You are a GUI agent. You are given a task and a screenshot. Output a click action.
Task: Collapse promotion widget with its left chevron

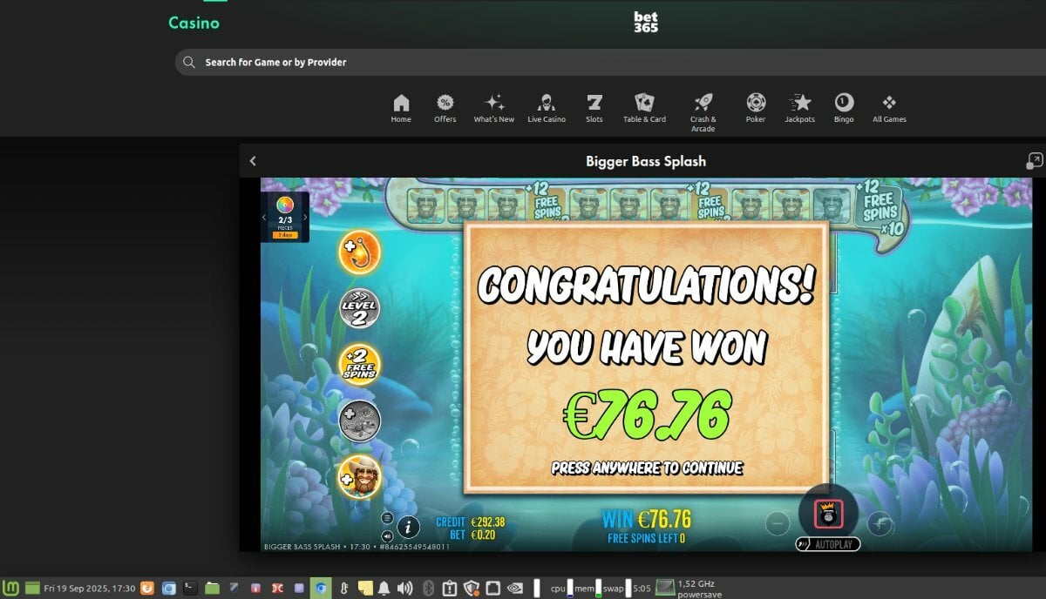[x=264, y=218]
